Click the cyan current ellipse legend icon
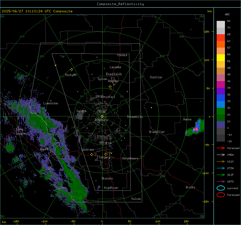The height and width of the screenshot is (225, 241). point(221,188)
